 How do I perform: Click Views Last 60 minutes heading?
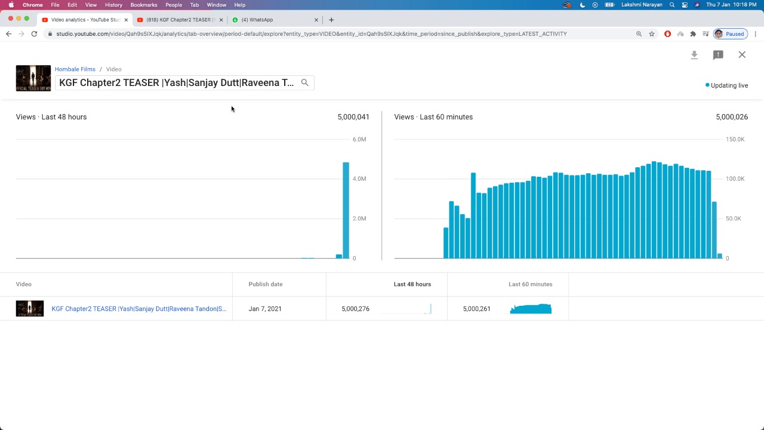click(x=433, y=117)
